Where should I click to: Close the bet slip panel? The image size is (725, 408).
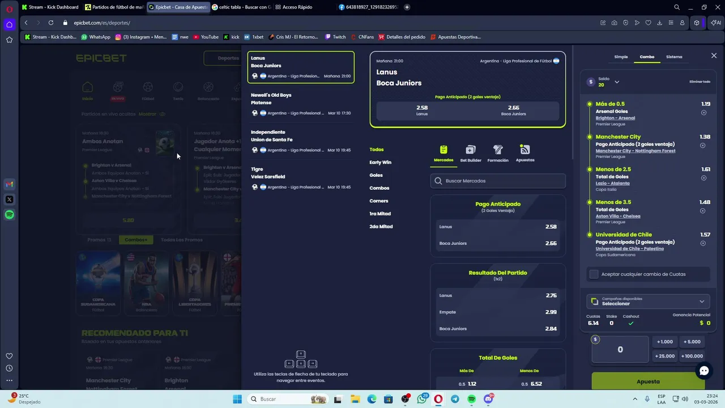pos(714,56)
